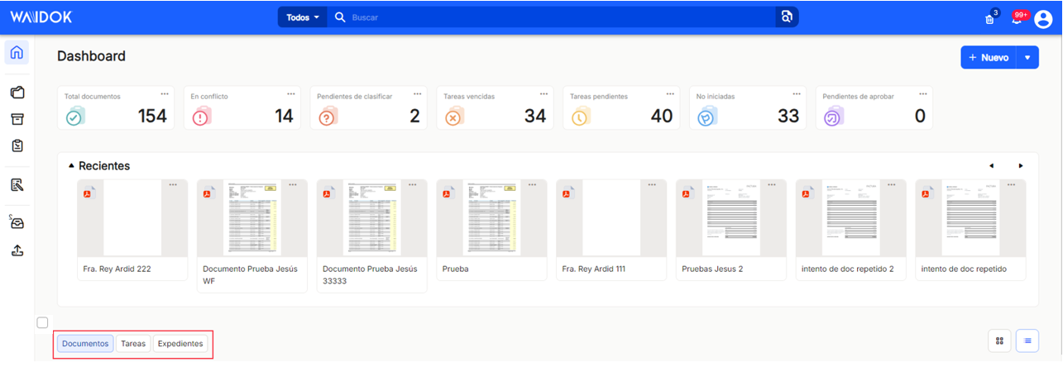Open the document search icon in the sidebar
Image resolution: width=1063 pixels, height=367 pixels.
click(17, 184)
